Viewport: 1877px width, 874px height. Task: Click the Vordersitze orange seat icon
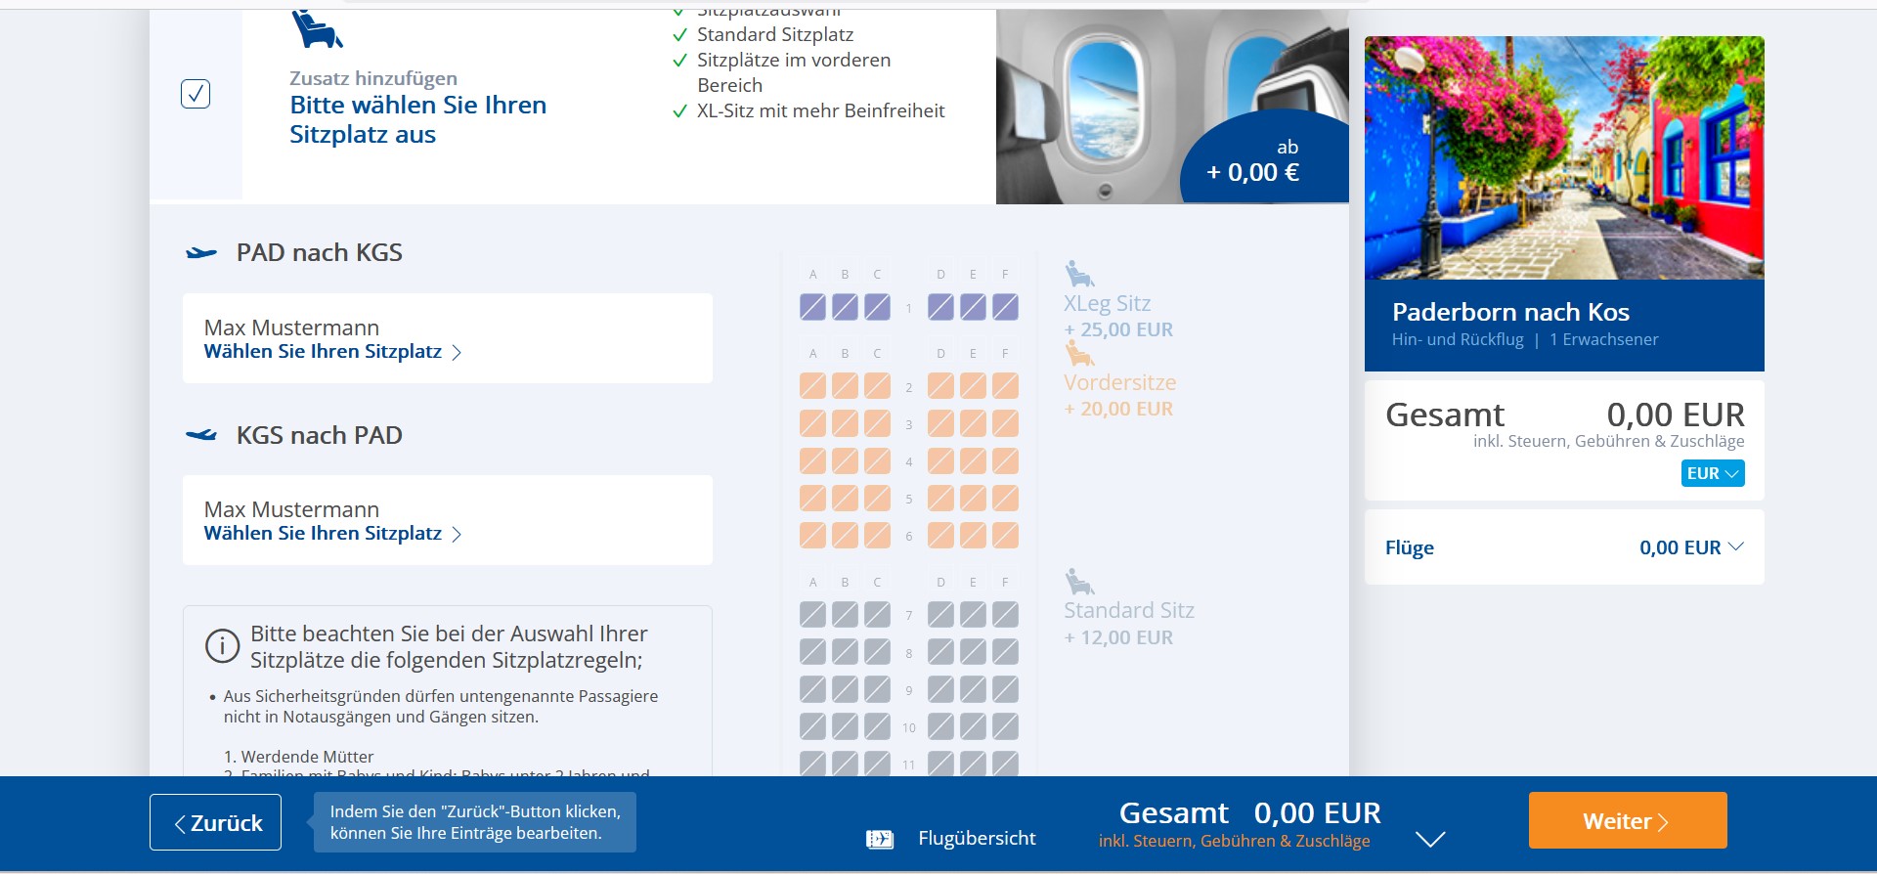click(1078, 353)
